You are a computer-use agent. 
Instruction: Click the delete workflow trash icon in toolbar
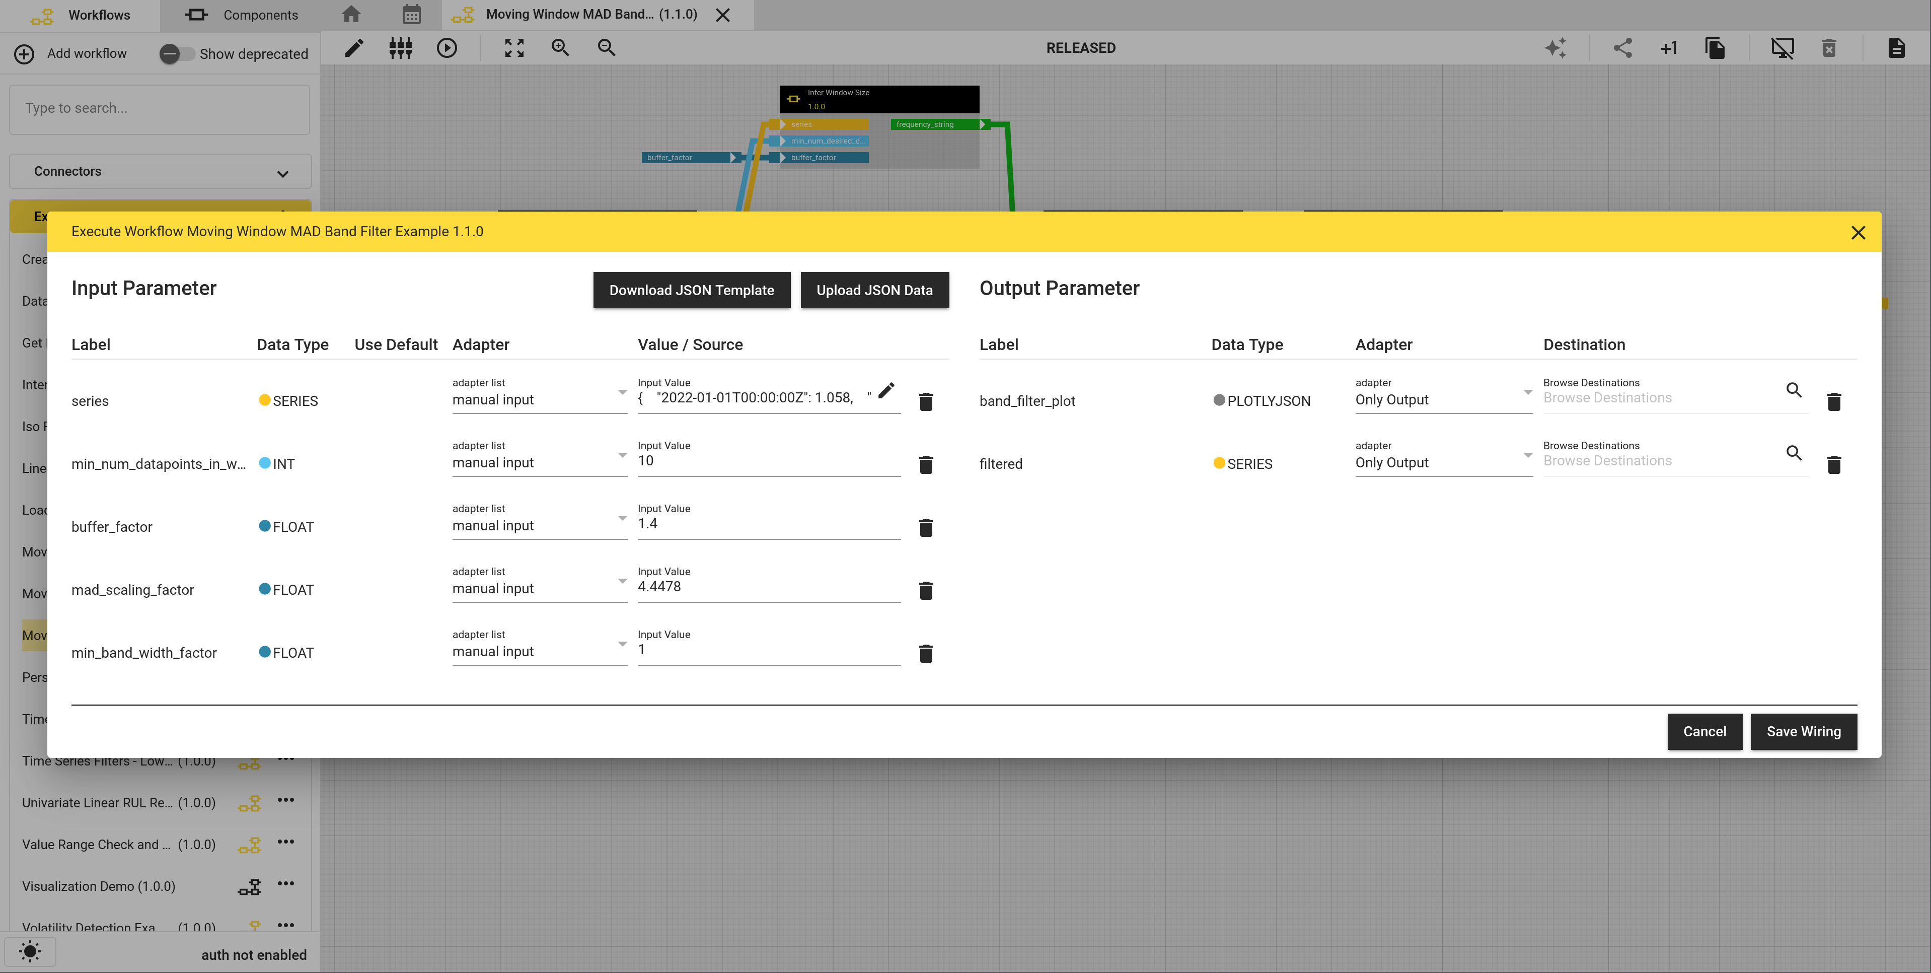coord(1829,48)
